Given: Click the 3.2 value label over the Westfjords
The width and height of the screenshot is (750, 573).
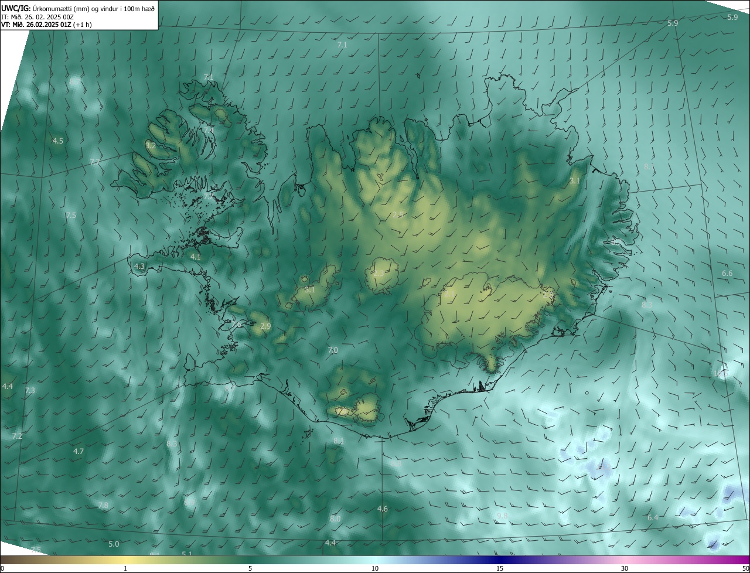Looking at the screenshot, I should 151,145.
